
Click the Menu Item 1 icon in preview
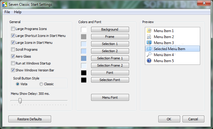coord(149,31)
